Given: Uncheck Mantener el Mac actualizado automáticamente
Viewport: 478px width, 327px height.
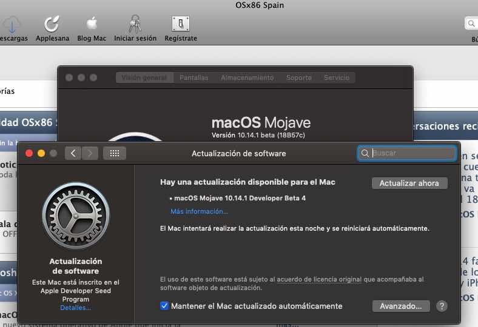Looking at the screenshot, I should (x=164, y=306).
